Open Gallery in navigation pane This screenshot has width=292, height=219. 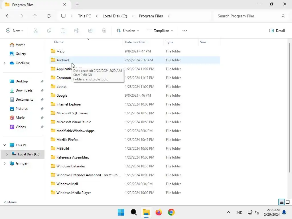point(21,54)
